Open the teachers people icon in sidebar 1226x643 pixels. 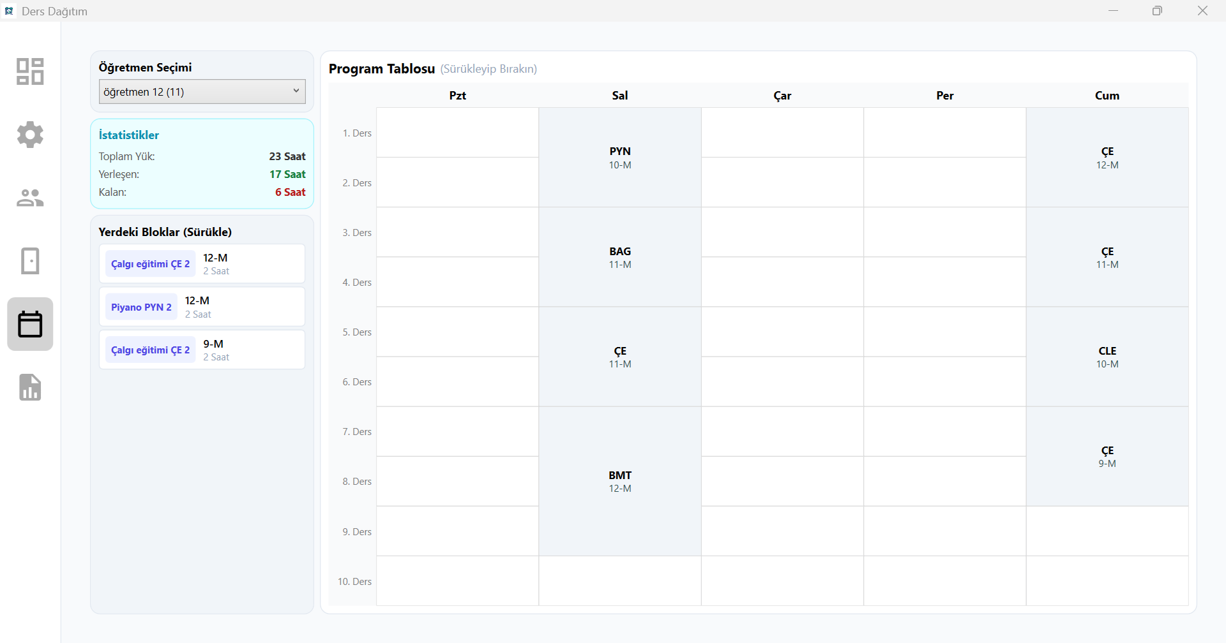click(x=30, y=198)
